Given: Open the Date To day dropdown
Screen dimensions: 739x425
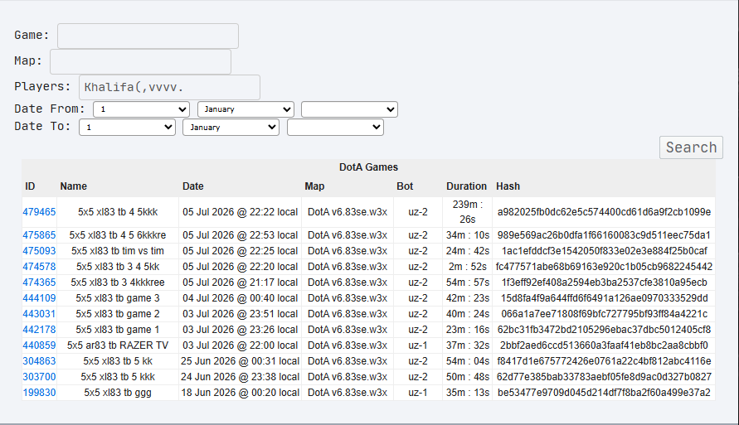Looking at the screenshot, I should pyautogui.click(x=127, y=127).
